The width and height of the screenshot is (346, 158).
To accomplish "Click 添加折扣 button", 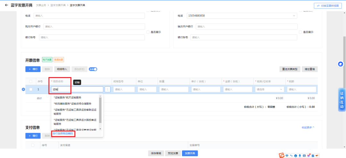I will coord(79,69).
